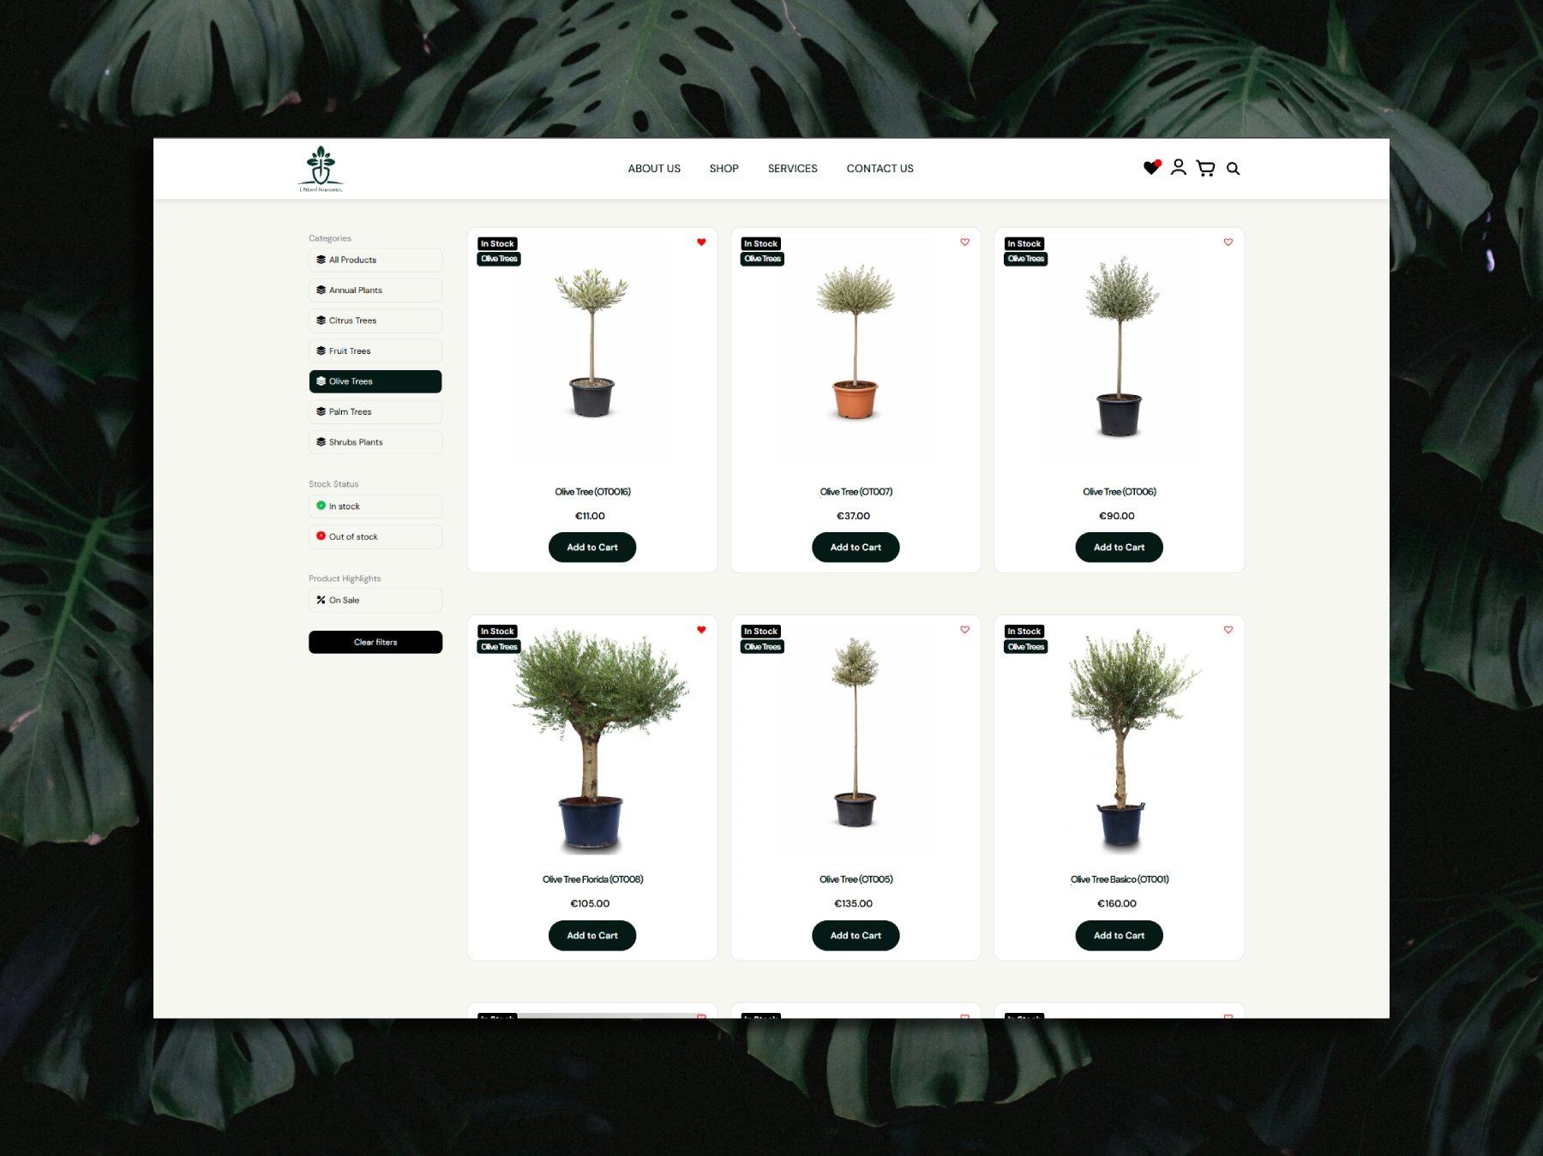1543x1156 pixels.
Task: Add Olive Tree (OT0016) to cart
Action: pos(592,548)
